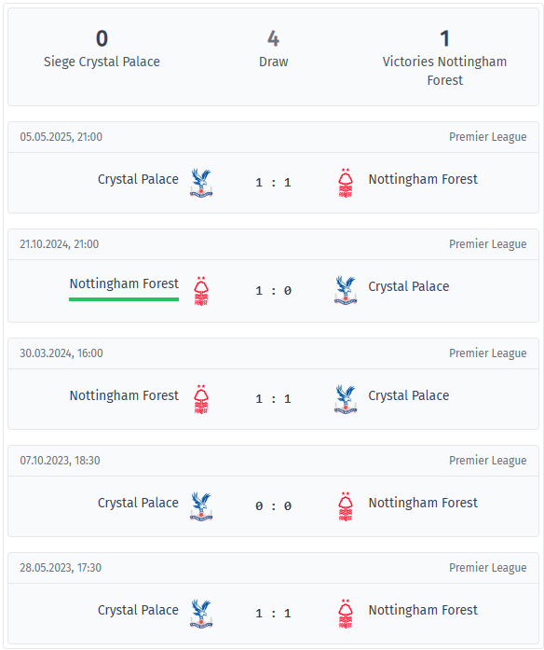Click Crystal Palace name in 30.03.2024 match
Viewport: 544px width, 650px height.
coord(409,396)
